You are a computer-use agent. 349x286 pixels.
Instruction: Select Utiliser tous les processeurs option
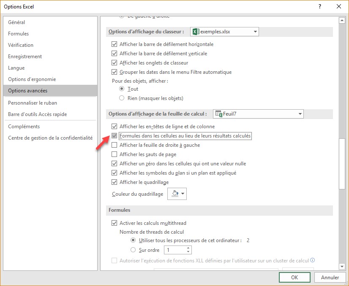pos(133,240)
